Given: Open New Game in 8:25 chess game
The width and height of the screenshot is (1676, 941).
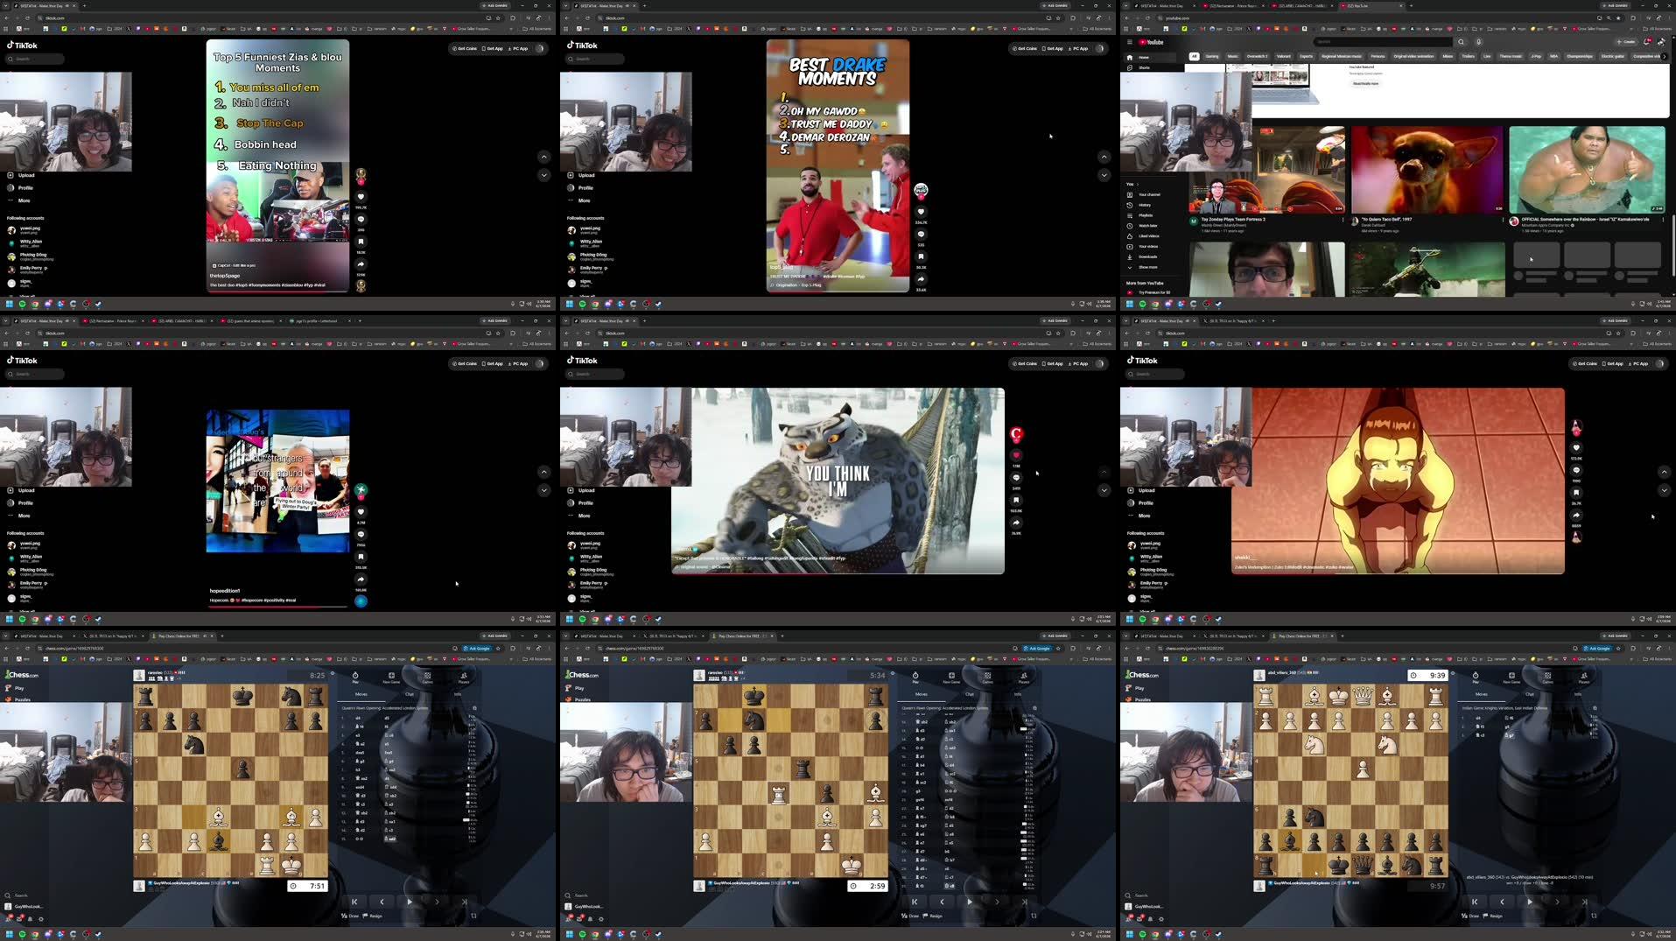Looking at the screenshot, I should (391, 678).
